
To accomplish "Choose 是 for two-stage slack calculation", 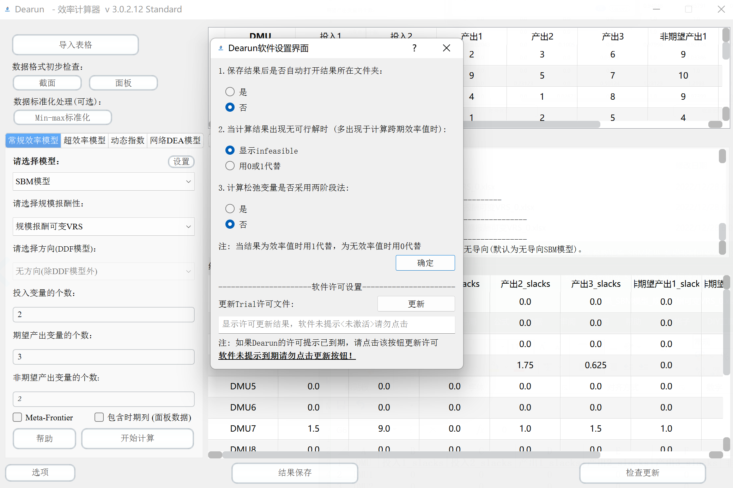I will point(230,209).
